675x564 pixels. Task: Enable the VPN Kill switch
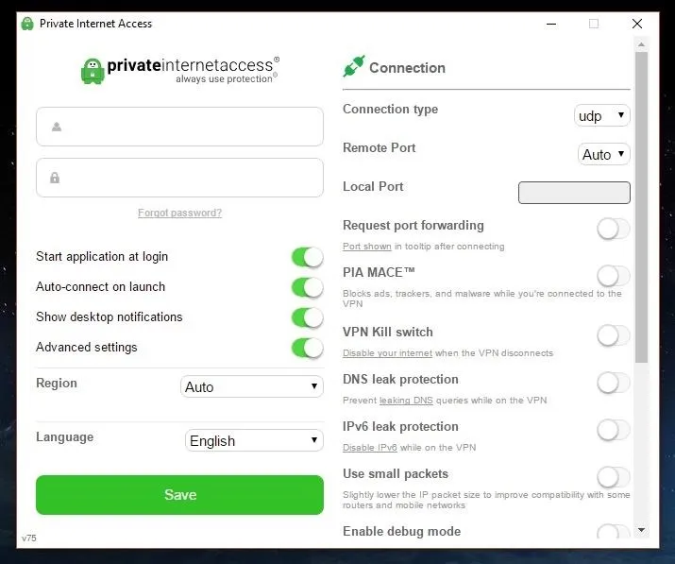tap(614, 335)
